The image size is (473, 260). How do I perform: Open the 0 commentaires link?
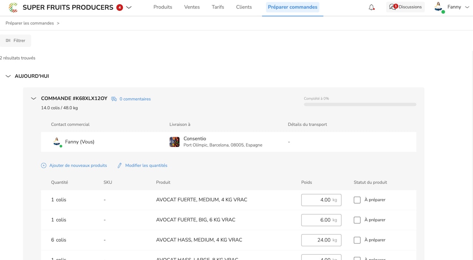(x=135, y=99)
